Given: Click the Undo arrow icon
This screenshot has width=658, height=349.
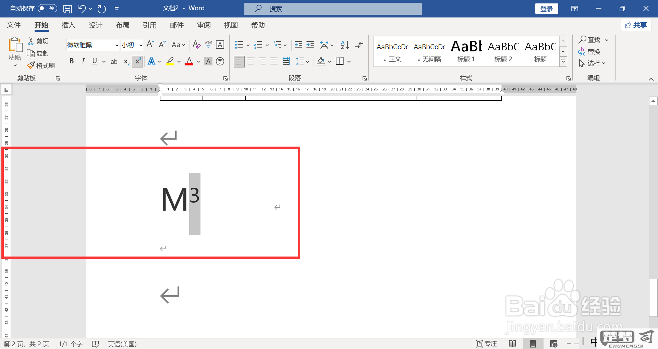Looking at the screenshot, I should click(x=82, y=9).
